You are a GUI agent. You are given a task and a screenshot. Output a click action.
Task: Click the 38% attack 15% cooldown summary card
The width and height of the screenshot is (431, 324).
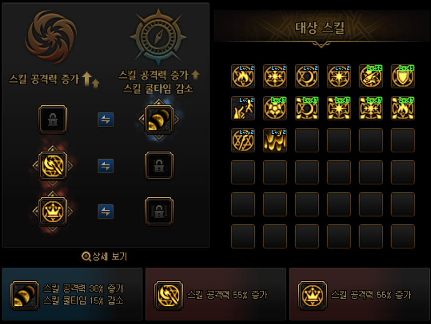tap(72, 294)
